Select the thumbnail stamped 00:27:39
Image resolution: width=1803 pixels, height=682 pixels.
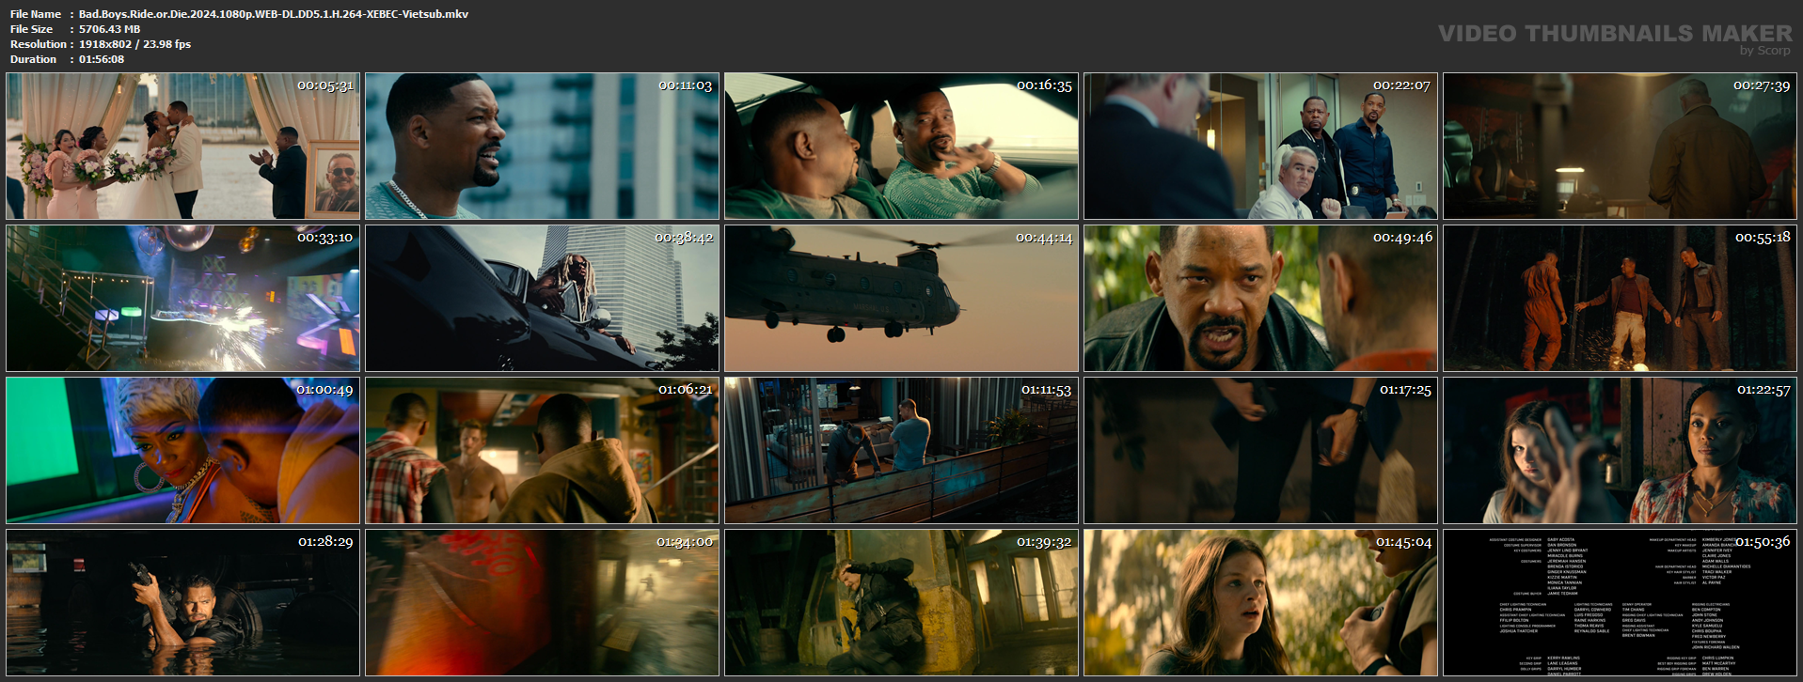[1620, 146]
